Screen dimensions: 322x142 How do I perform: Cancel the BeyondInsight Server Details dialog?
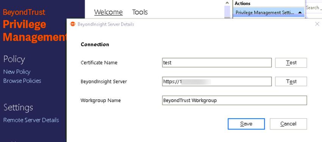(288, 124)
